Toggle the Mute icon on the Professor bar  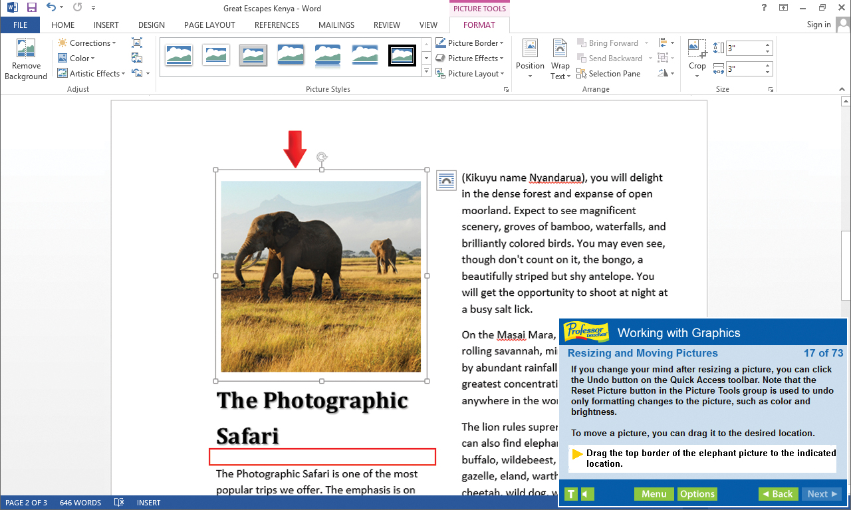(x=585, y=494)
